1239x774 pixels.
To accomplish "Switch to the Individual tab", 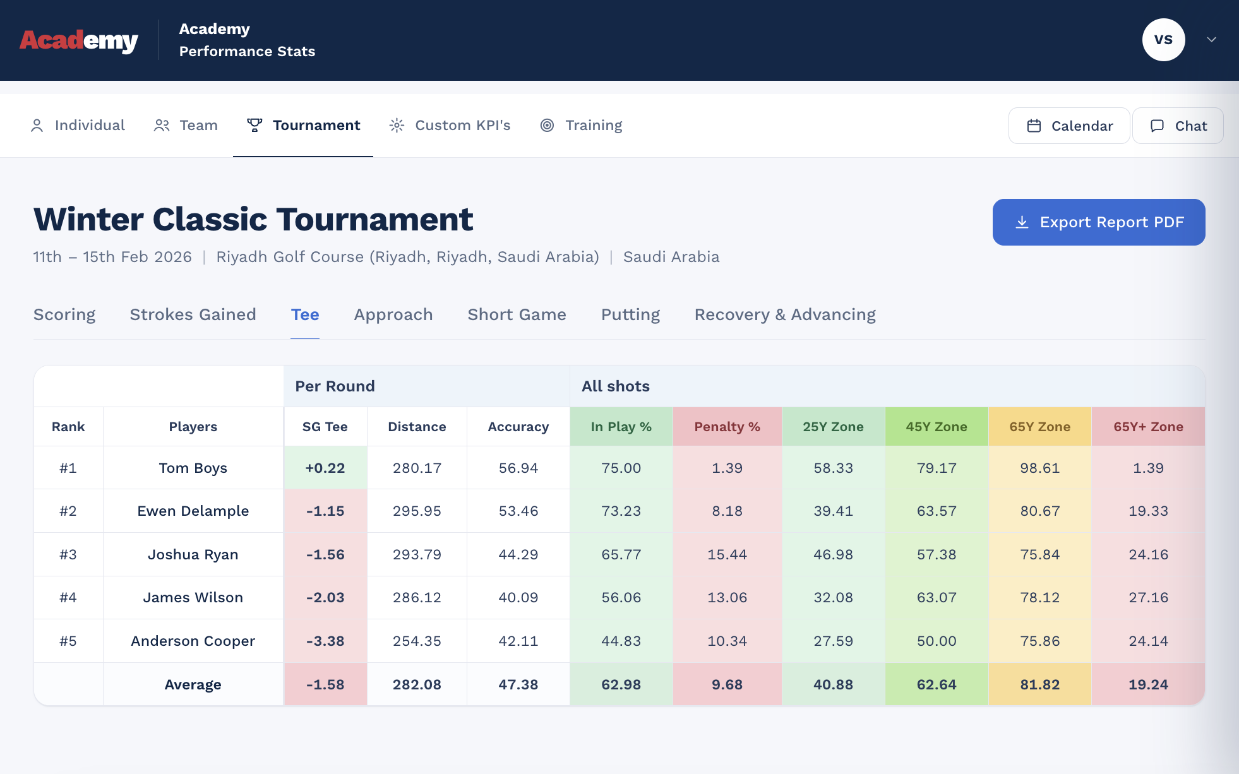I will (x=78, y=126).
